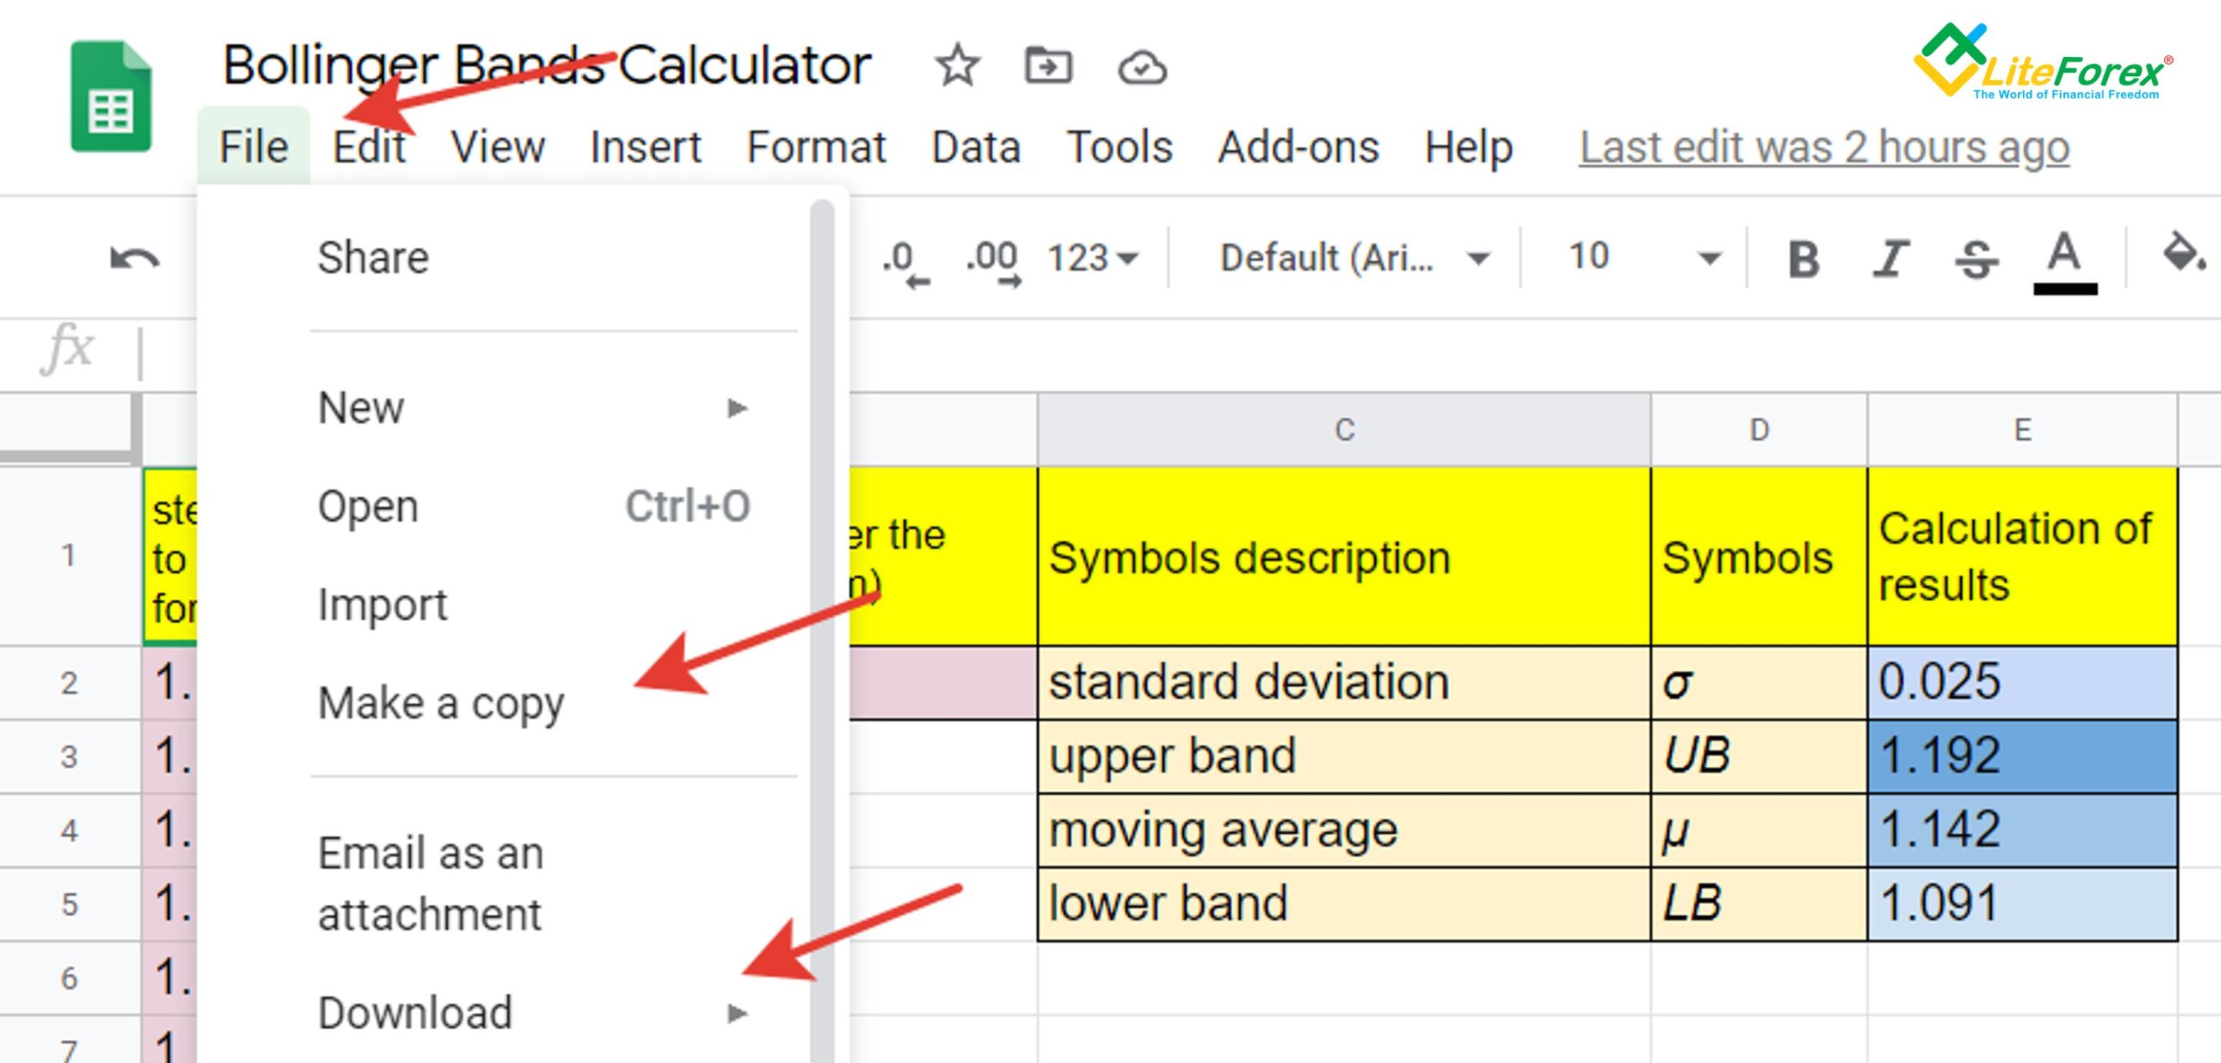
Task: Open the Last edit history link
Action: pos(1823,148)
